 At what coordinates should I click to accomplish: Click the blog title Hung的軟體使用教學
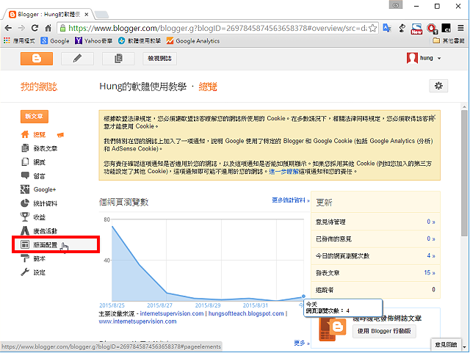click(x=143, y=87)
